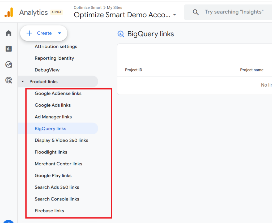Screen dimensions: 272x223
Task: Select Google Ads links
Action: (x=53, y=105)
